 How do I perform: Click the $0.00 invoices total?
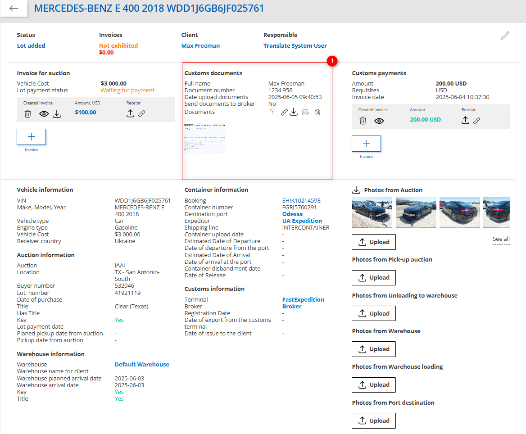click(106, 52)
